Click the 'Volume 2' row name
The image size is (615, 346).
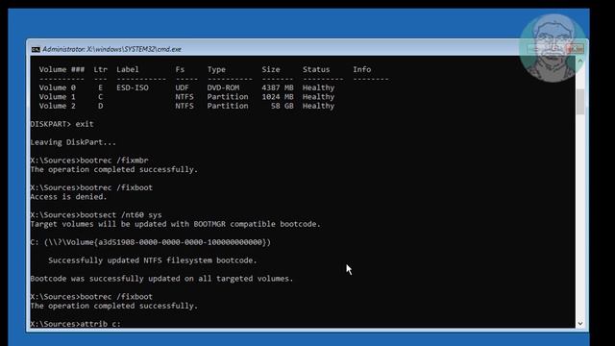click(x=58, y=106)
